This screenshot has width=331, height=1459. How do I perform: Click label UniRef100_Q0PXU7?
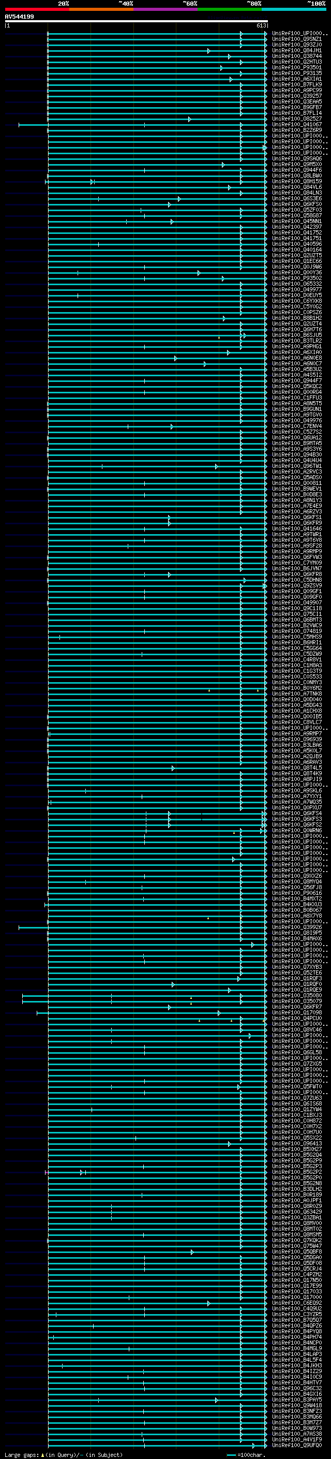coord(297,808)
